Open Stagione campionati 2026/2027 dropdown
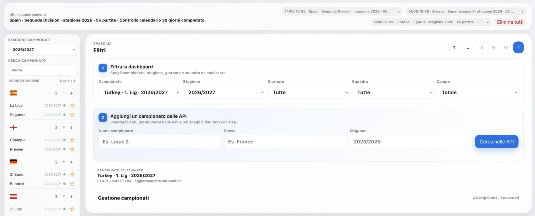Image resolution: width=535 pixels, height=216 pixels. (42, 49)
